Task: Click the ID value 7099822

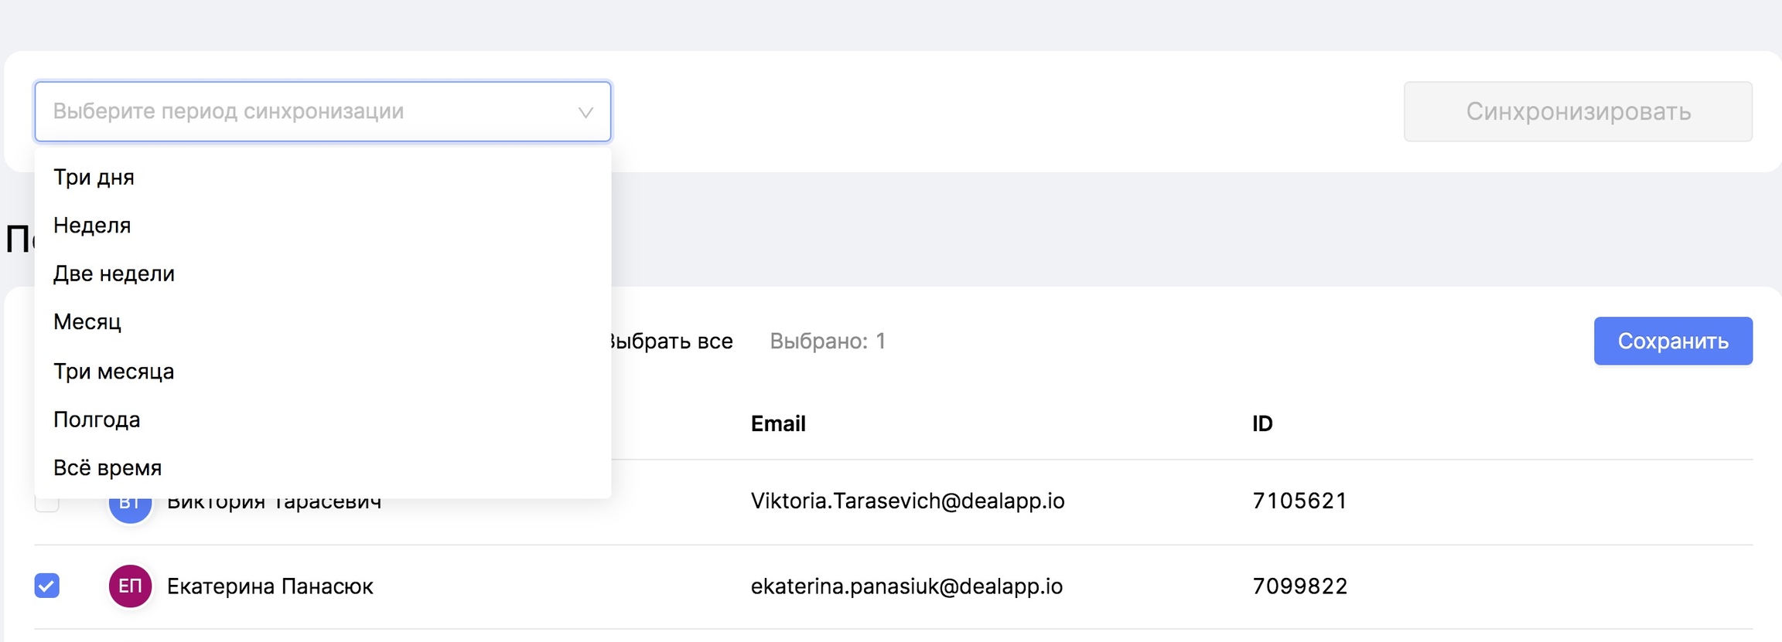Action: [x=1299, y=586]
